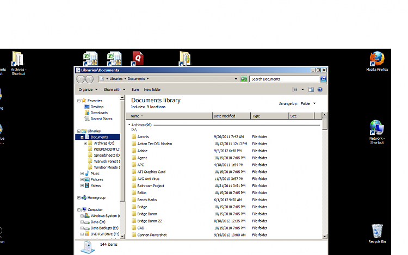The height and width of the screenshot is (255, 408).
Task: Click the Change your view icon
Action: [x=294, y=89]
